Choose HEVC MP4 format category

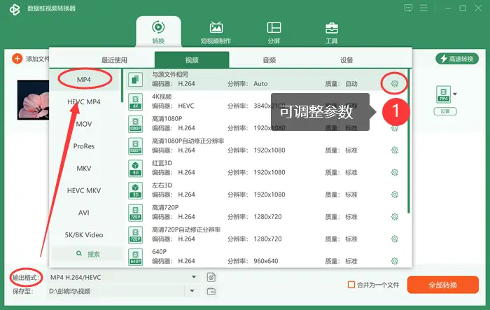tap(84, 102)
